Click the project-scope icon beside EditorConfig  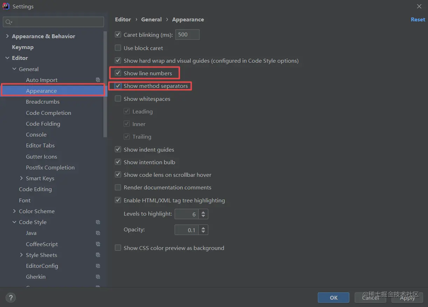(98, 266)
